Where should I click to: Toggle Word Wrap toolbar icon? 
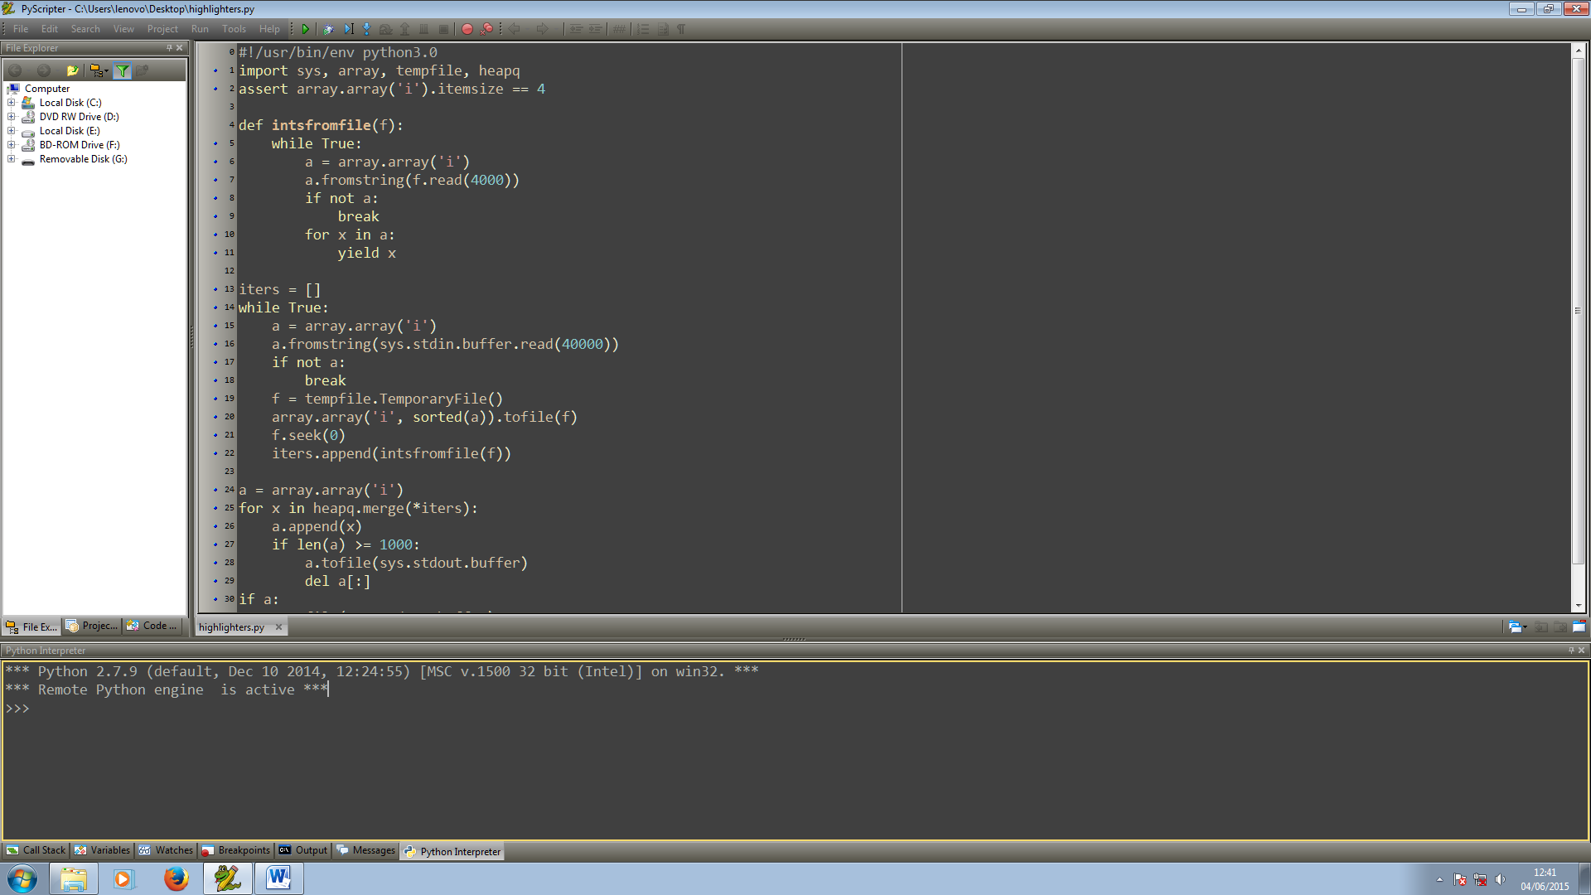coord(663,29)
